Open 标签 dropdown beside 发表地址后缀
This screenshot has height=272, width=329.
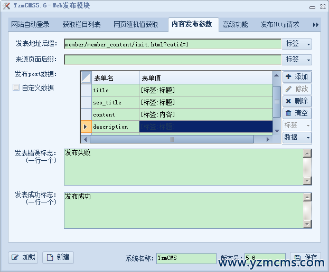coord(297,44)
